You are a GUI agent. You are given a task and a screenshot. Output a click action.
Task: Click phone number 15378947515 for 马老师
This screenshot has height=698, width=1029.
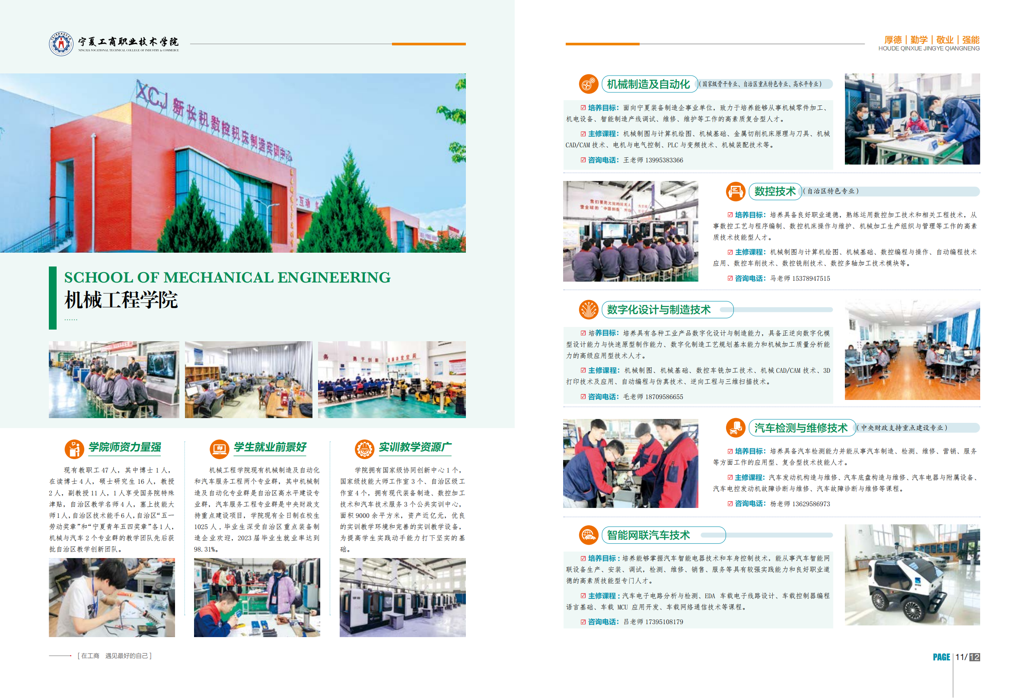point(811,279)
